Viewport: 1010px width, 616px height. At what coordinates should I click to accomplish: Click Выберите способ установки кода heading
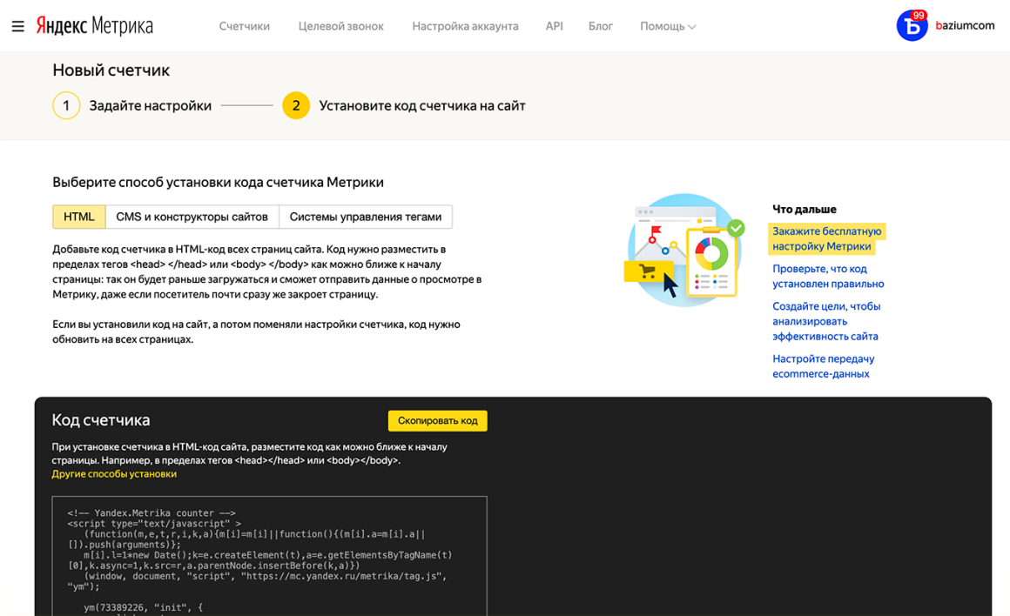(218, 182)
